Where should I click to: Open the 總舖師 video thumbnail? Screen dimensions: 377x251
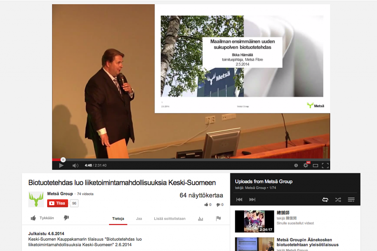coord(254,222)
